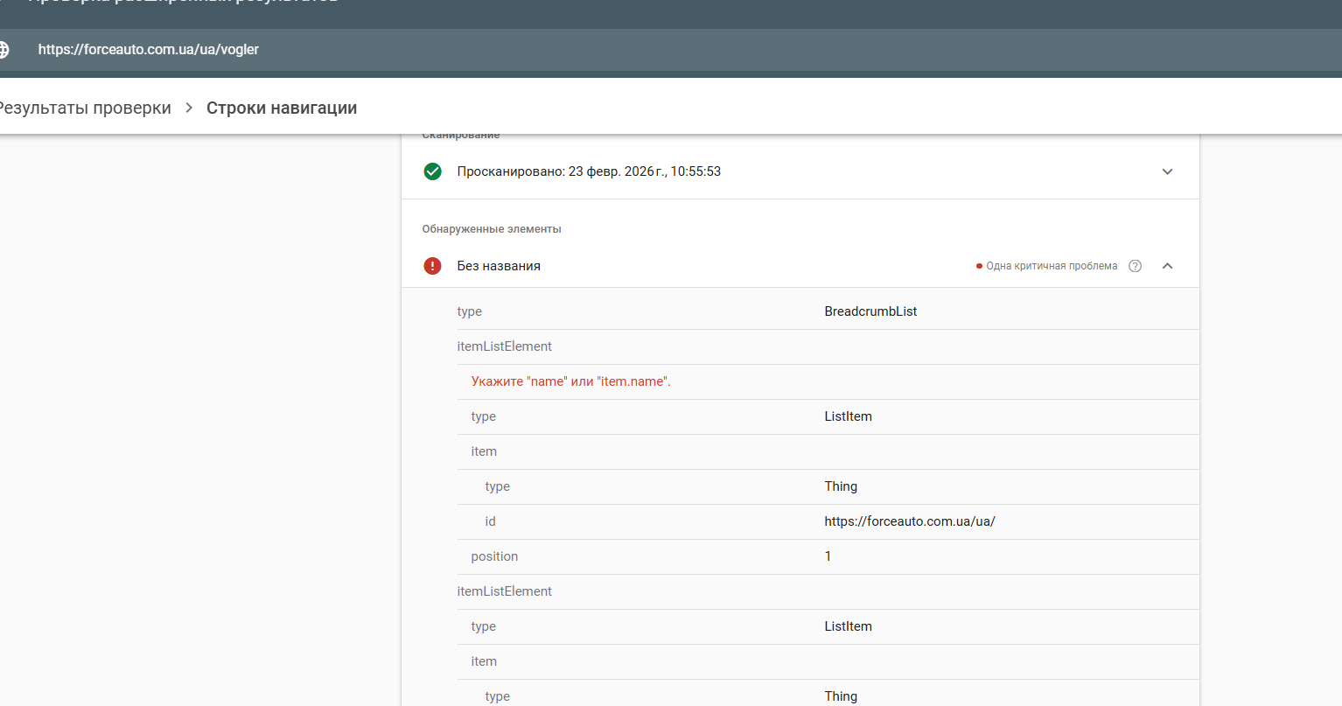Click the globe icon beside the URL

(x=3, y=50)
